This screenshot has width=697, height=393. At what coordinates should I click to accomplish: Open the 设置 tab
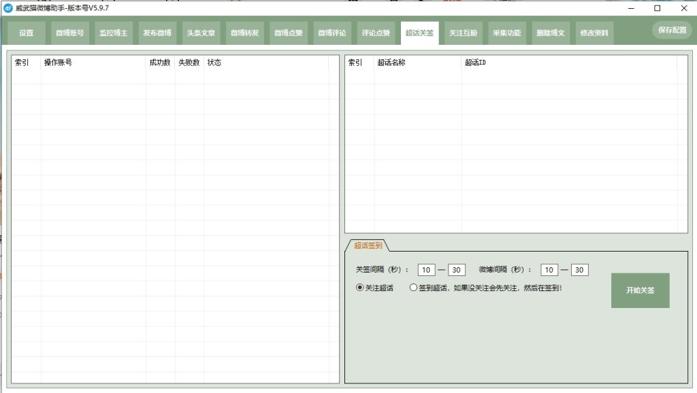[25, 31]
